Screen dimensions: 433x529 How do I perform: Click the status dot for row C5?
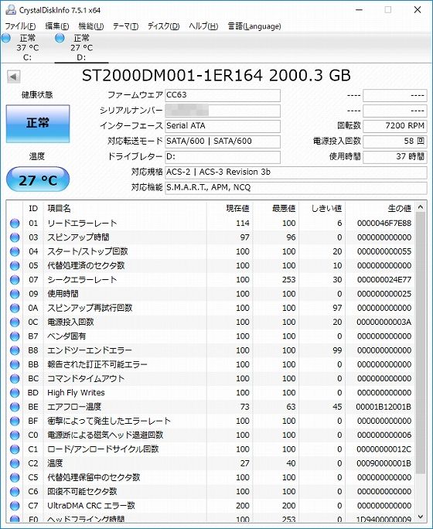(15, 478)
